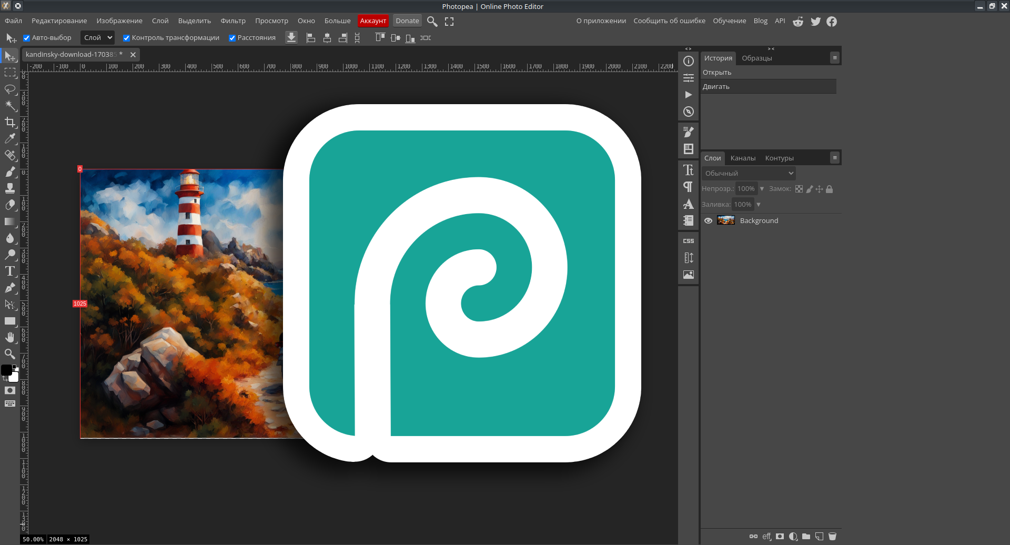
Task: Select the Открыть history step
Action: click(769, 73)
